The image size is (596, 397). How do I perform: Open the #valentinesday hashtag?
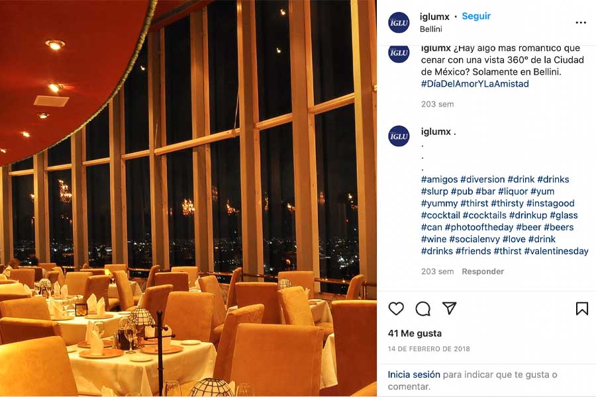click(556, 251)
